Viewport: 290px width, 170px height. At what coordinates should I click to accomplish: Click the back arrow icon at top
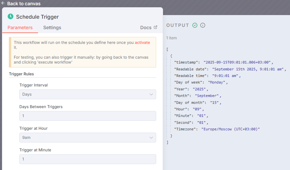tap(3, 3)
